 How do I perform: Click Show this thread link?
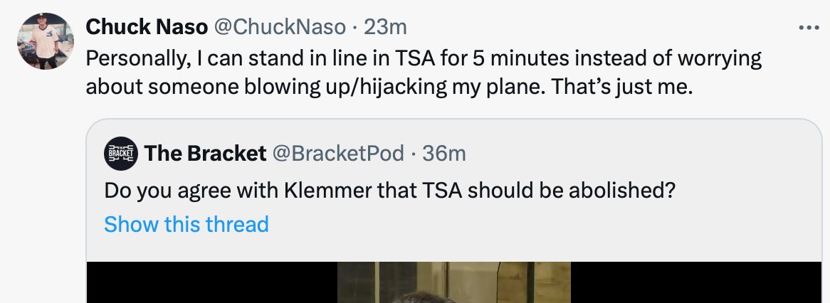[187, 224]
